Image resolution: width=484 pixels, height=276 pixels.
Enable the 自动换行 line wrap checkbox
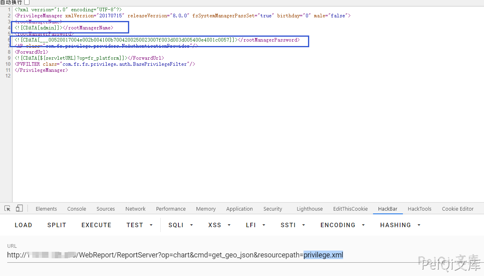(27, 3)
